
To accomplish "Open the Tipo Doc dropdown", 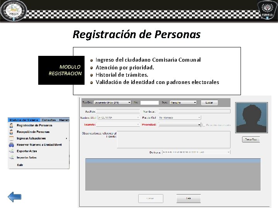I will click(x=112, y=102).
